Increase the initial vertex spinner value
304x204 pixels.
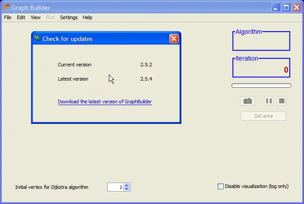127,185
